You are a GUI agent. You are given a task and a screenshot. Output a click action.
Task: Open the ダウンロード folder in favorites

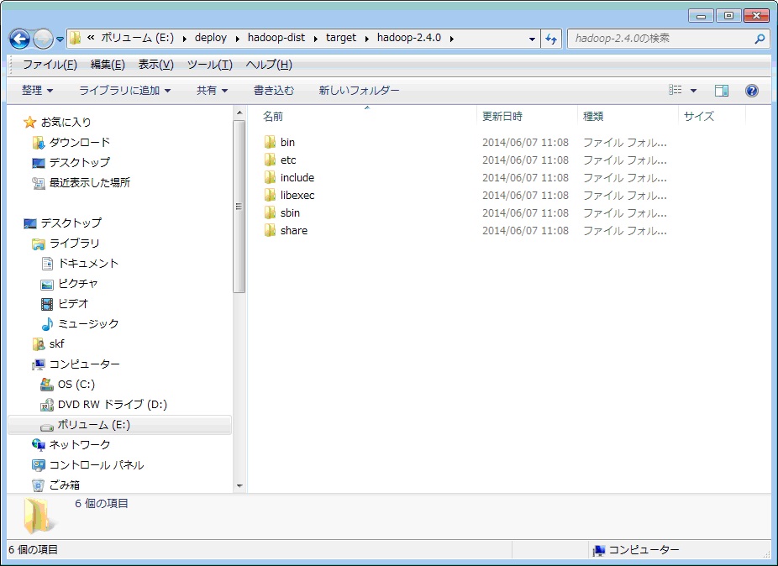pos(79,143)
